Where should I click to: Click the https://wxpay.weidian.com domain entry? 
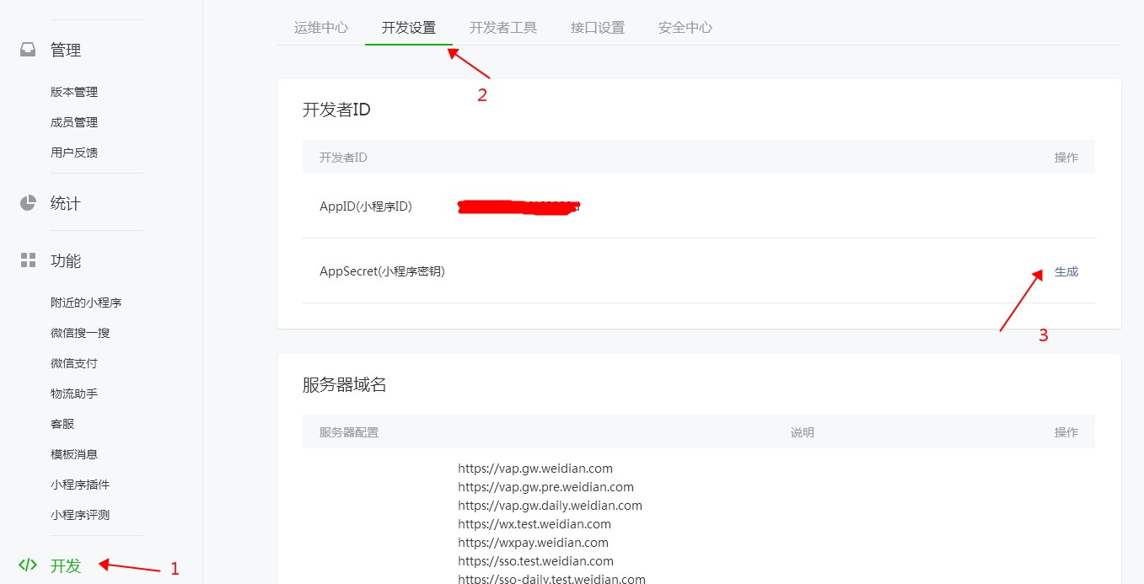[533, 542]
